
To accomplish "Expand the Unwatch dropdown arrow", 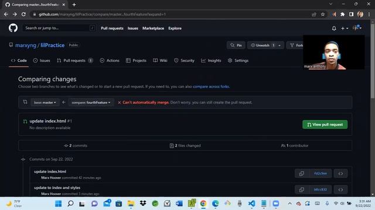I will click(279, 45).
